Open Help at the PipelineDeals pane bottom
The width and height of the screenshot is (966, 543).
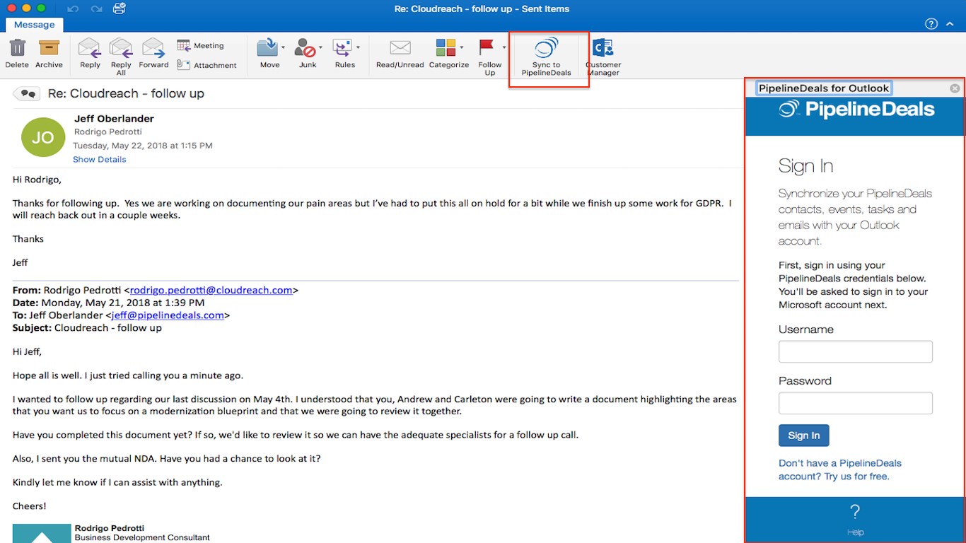click(x=855, y=520)
